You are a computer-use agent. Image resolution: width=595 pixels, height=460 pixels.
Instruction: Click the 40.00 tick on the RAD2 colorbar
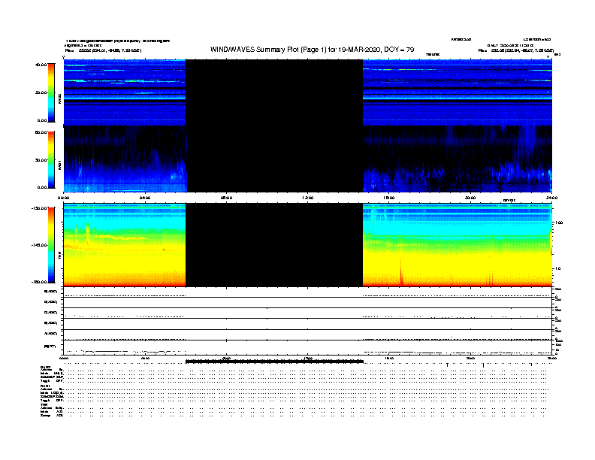point(41,65)
